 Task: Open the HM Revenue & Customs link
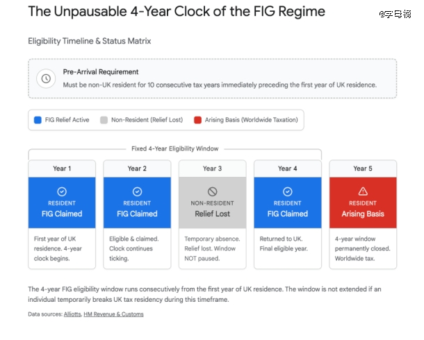coord(113,314)
